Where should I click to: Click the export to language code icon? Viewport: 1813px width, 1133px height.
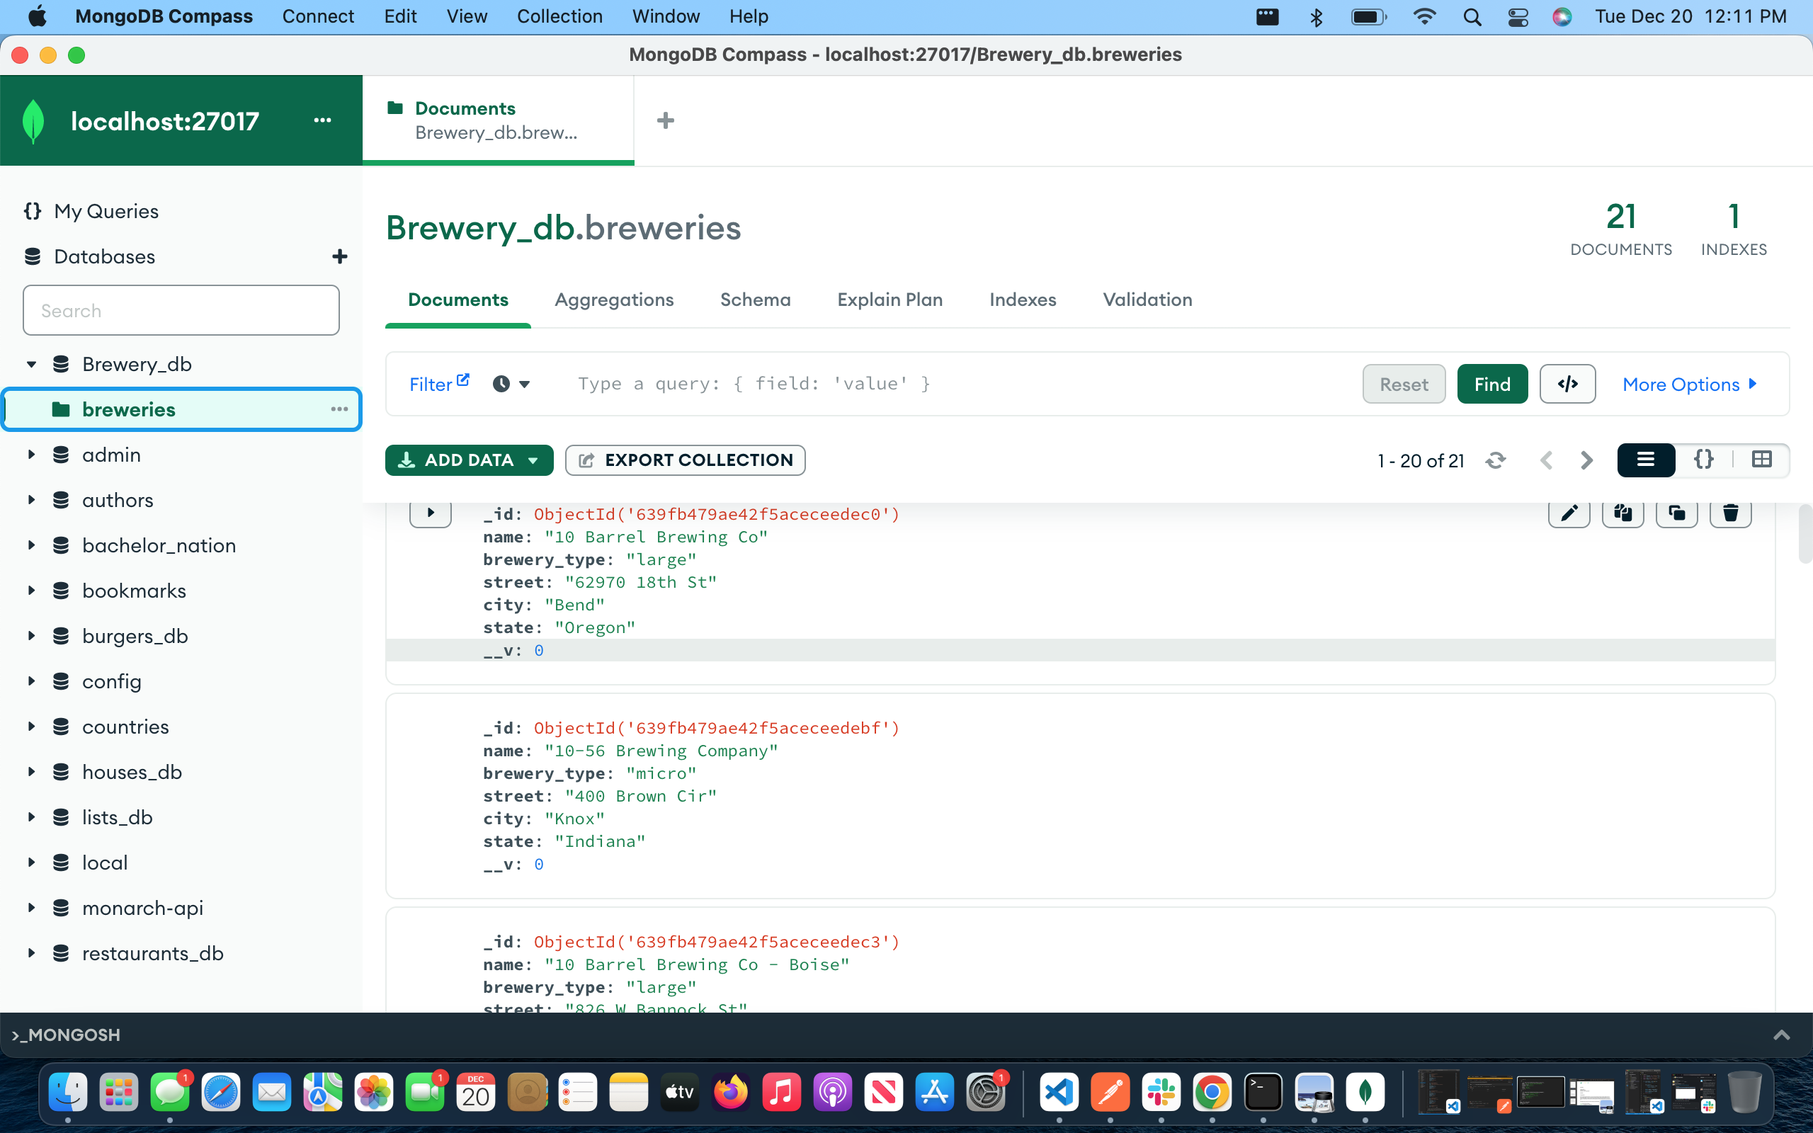coord(1567,385)
